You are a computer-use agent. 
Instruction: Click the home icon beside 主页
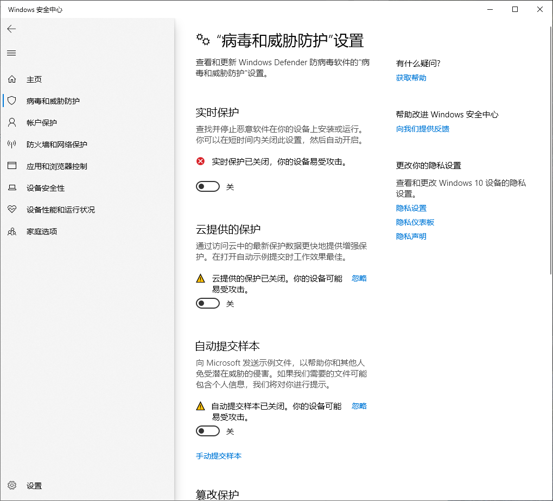12,79
